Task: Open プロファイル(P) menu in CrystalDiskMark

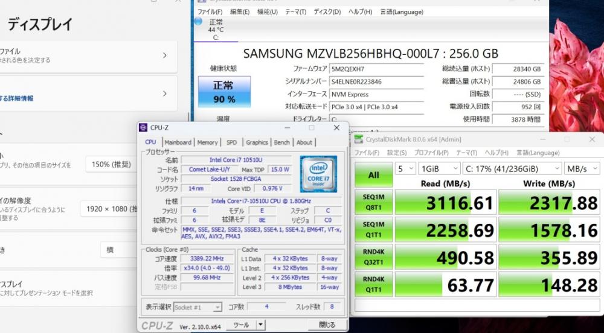Action: coord(431,153)
